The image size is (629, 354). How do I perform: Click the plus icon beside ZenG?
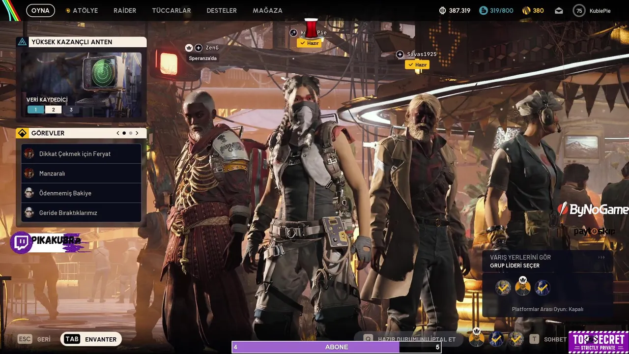tap(199, 48)
